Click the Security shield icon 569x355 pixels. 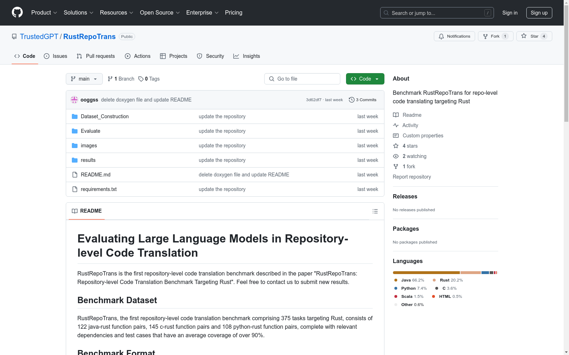tap(200, 56)
